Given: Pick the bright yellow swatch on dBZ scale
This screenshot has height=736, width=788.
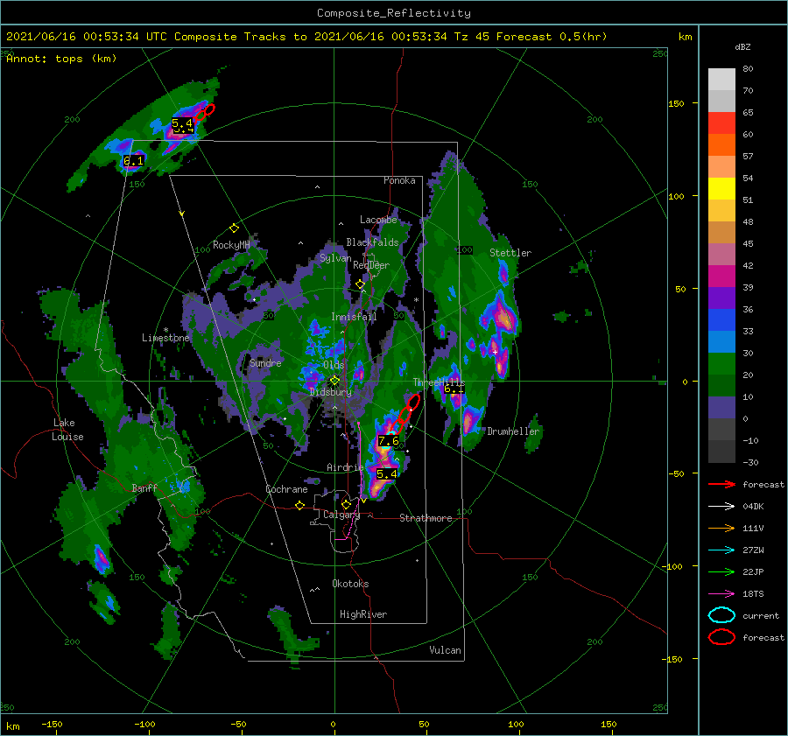Looking at the screenshot, I should tap(721, 188).
